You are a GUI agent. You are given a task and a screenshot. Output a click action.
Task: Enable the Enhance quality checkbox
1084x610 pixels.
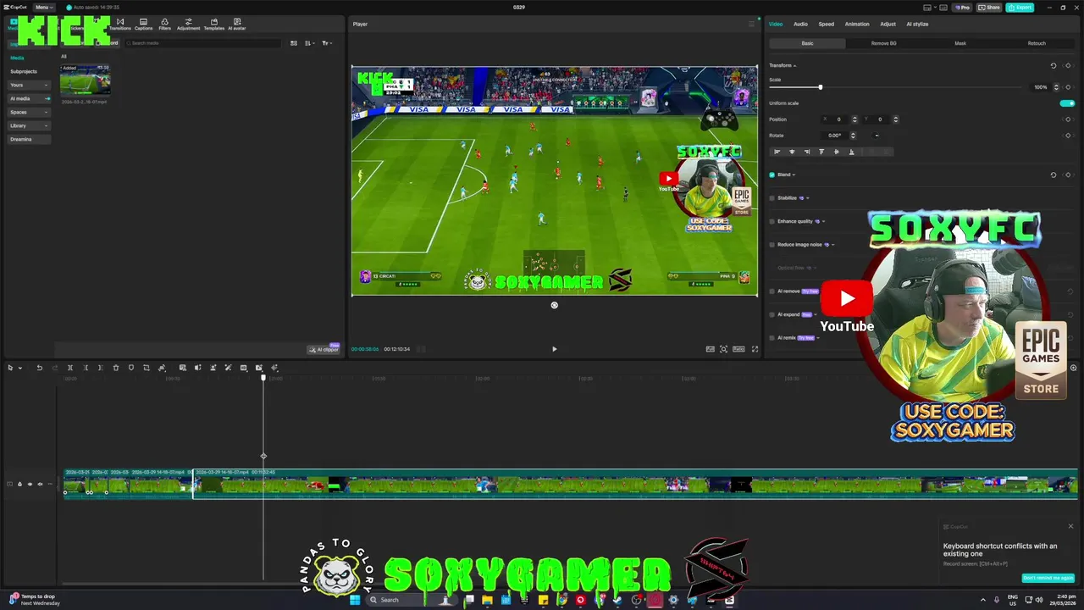(x=772, y=221)
